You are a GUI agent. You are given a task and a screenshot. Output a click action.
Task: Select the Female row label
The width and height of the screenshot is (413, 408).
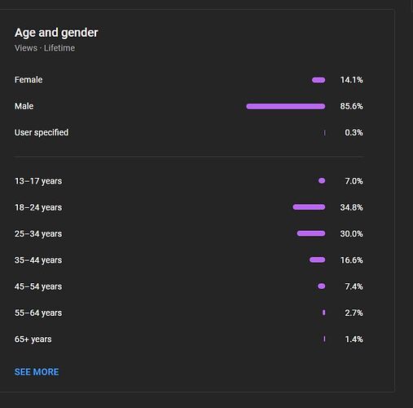[29, 80]
